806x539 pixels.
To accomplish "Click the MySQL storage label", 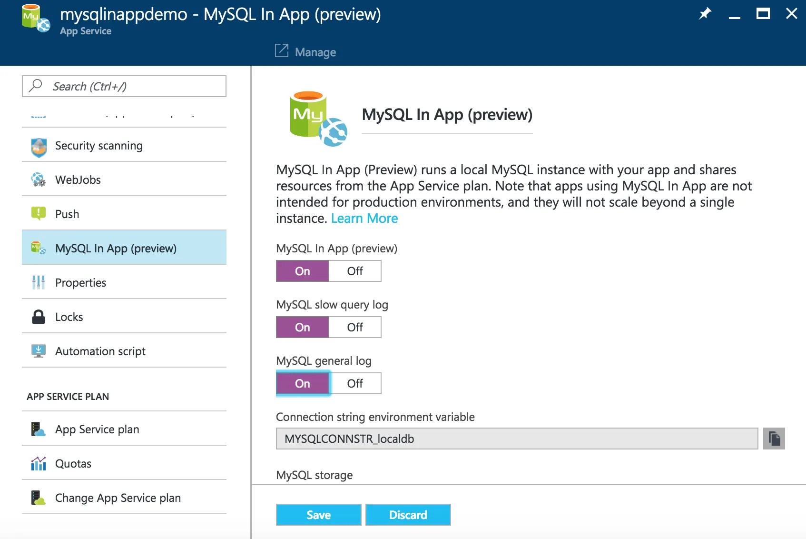I will 315,475.
